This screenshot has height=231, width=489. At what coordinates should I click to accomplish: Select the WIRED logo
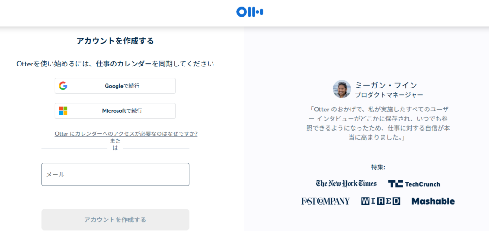381,201
